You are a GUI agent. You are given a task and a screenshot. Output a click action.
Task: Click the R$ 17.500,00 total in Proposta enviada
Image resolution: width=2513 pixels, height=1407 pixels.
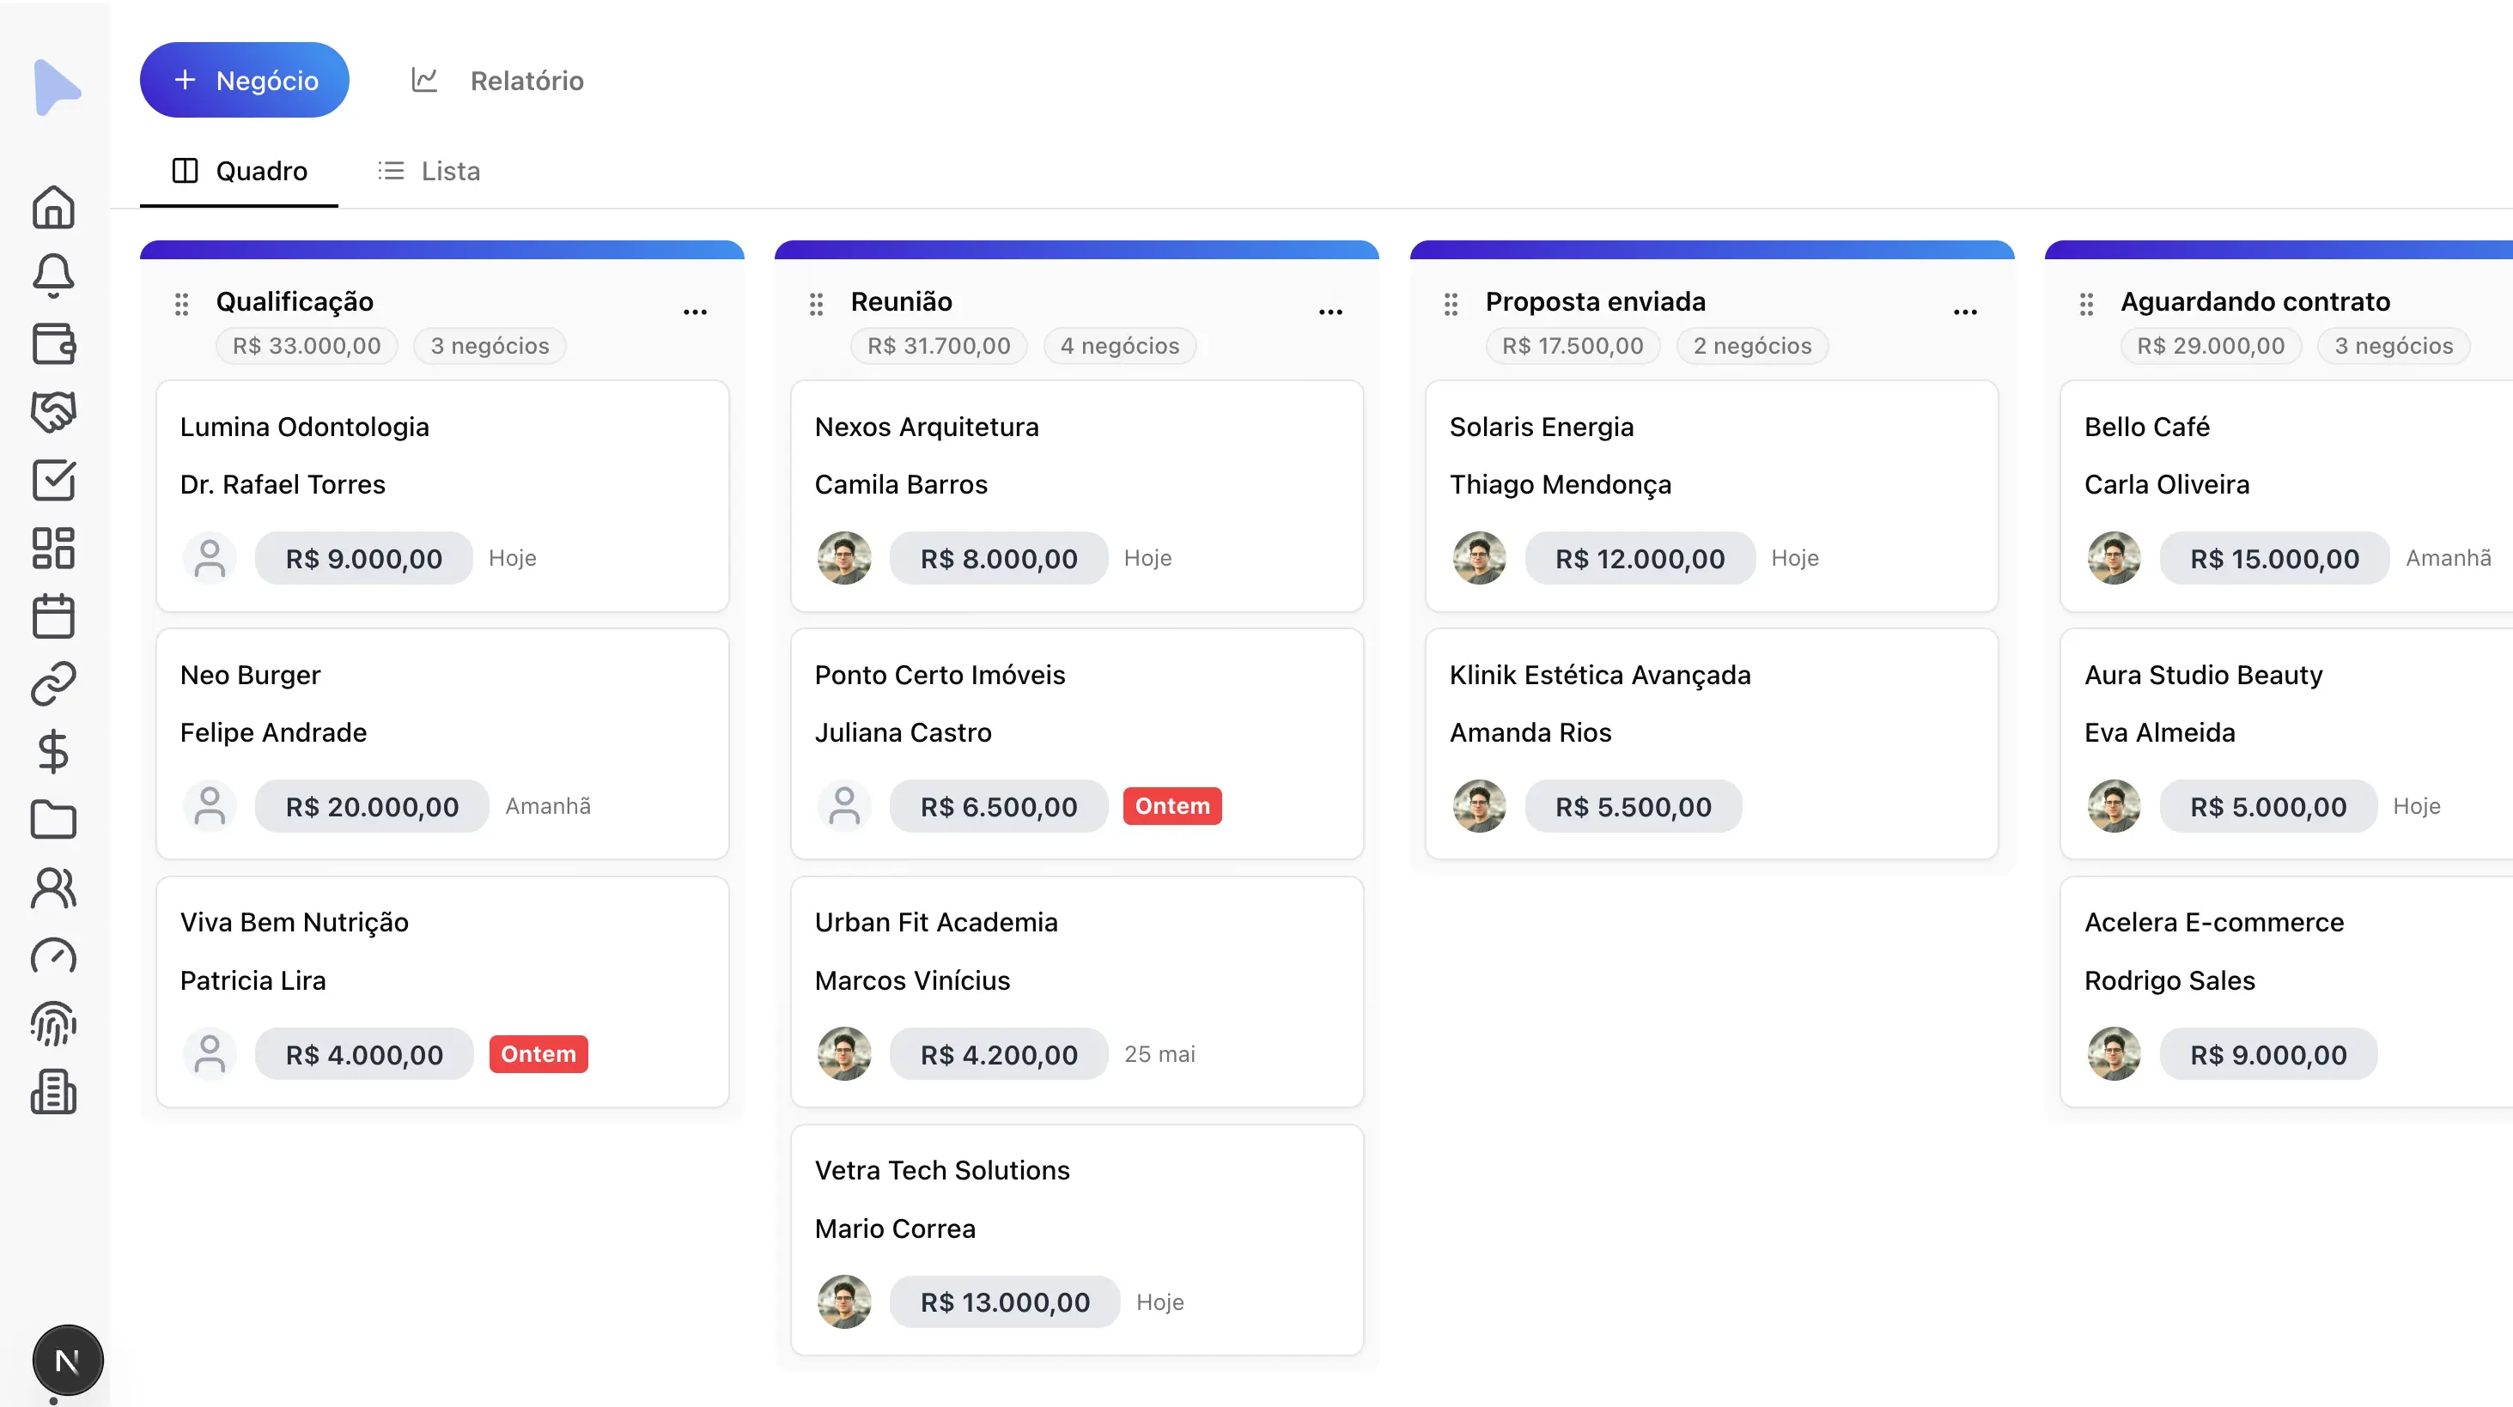pyautogui.click(x=1573, y=346)
